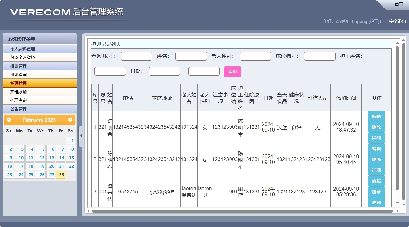Expand the 公告管理 section
Screen dimensions: 409x227
39,109
